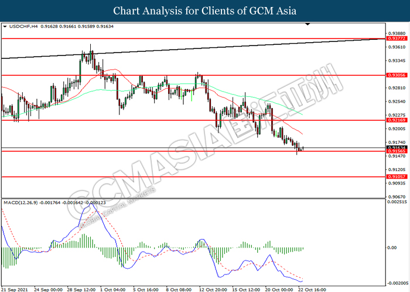Viewport: 410px width, 292px height.
Task: Click the 0.91205 price axis value
Action: (397, 169)
